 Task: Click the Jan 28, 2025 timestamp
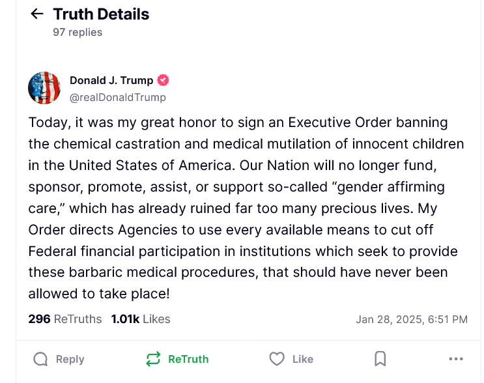(x=412, y=319)
